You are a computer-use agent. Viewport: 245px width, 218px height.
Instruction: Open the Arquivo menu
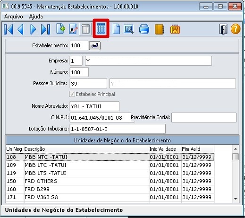click(x=14, y=17)
